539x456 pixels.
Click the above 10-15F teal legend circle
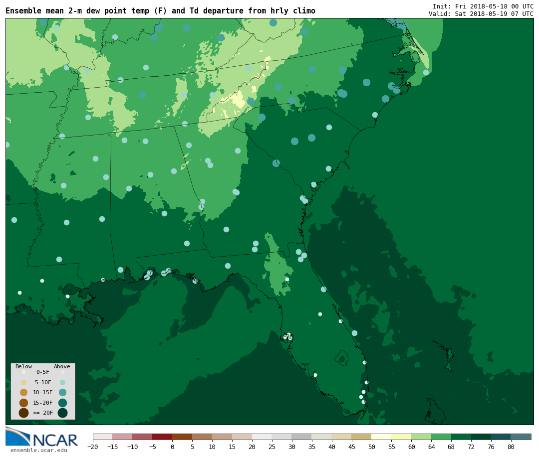62,393
